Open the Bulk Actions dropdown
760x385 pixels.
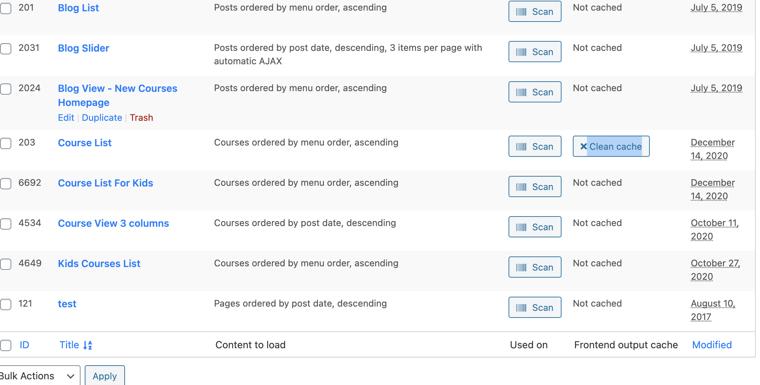38,376
